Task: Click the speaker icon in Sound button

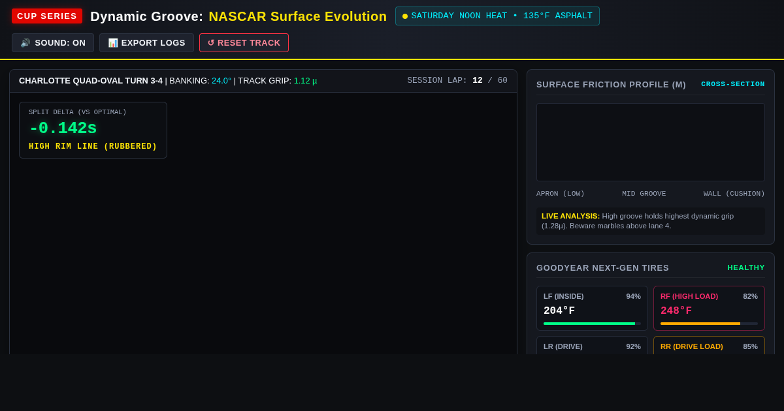Action: 25,42
